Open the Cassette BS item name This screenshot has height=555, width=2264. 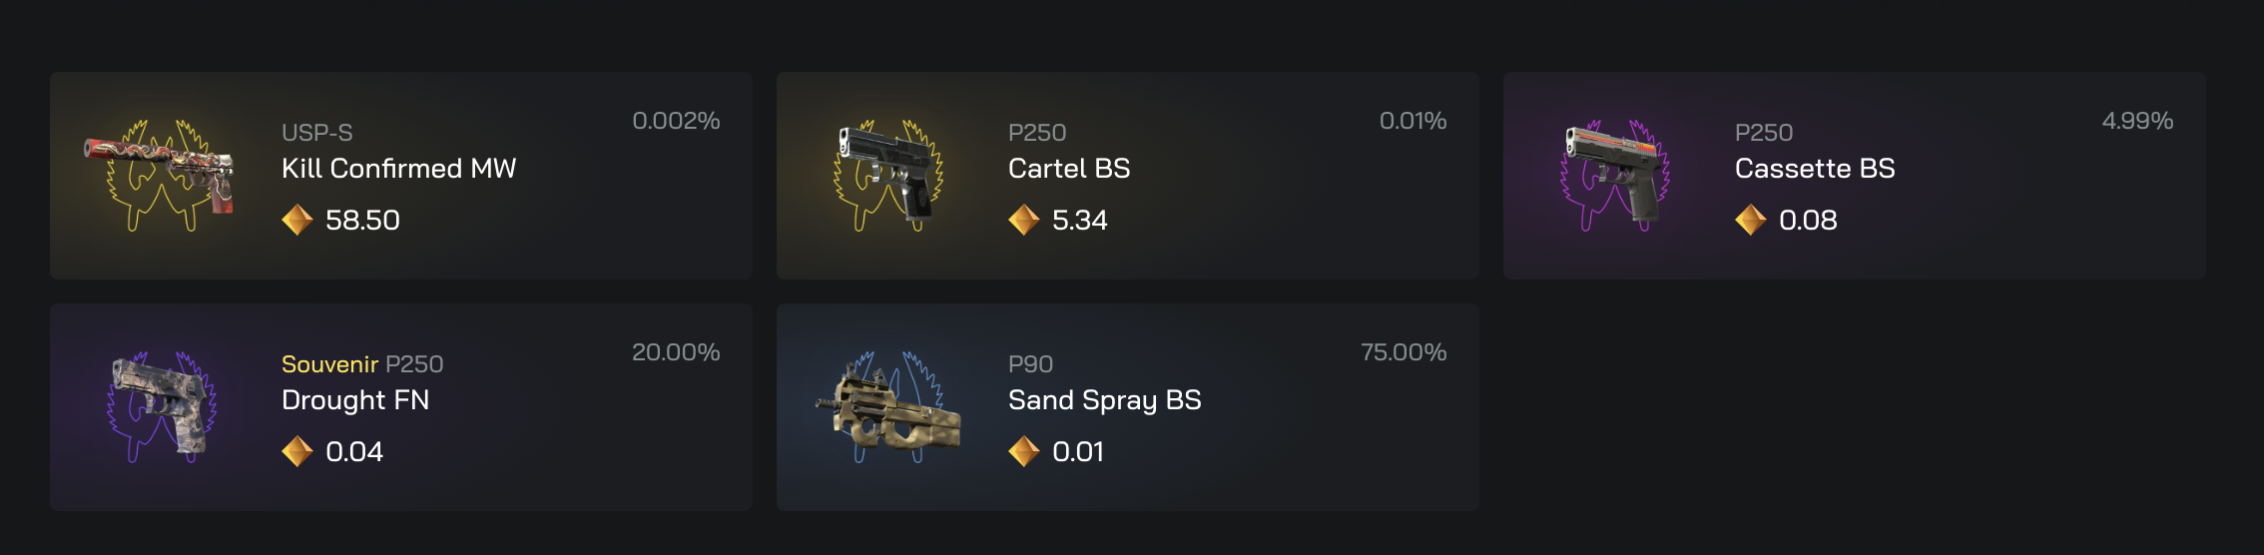[1815, 169]
